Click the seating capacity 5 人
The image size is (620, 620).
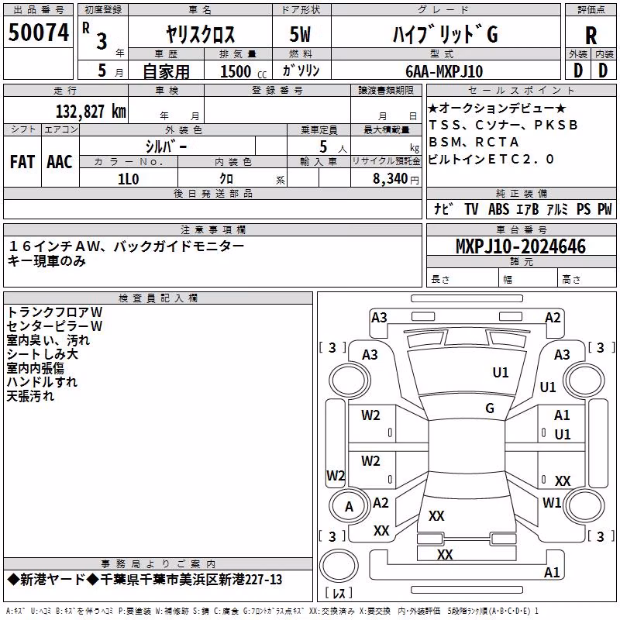333,147
